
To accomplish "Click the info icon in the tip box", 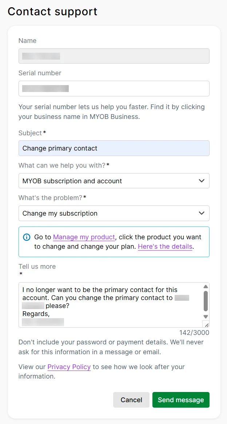I will pos(27,237).
